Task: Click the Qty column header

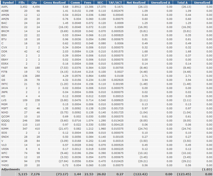Action: [34, 2]
